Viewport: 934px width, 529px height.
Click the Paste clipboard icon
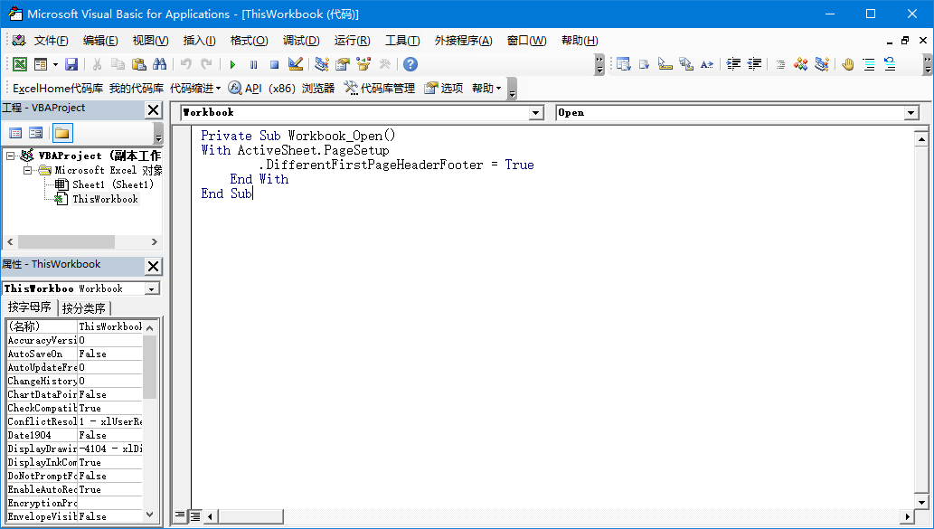(139, 64)
